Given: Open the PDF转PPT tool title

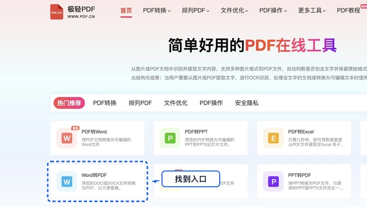Looking at the screenshot, I should point(196,132).
